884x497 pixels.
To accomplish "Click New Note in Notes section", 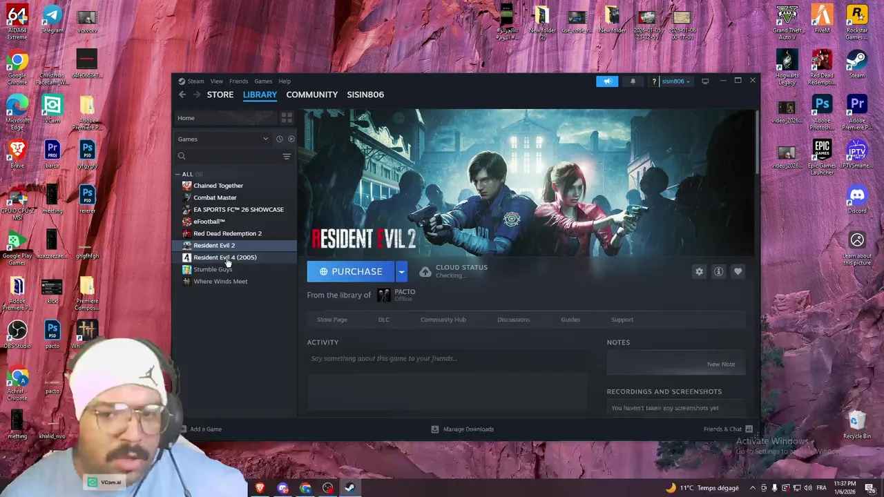I will point(721,364).
